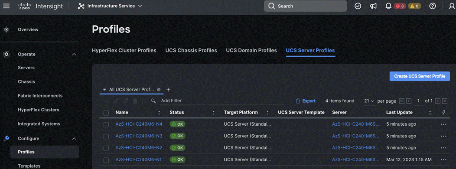The height and width of the screenshot is (169, 456).
Task: Sort by Status column arrows
Action: pyautogui.click(x=213, y=113)
